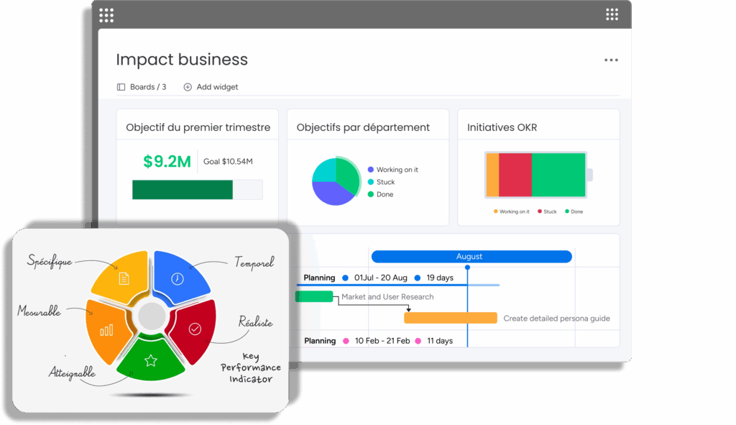Open Boards / 3 selector
The width and height of the screenshot is (736, 425).
[x=142, y=87]
